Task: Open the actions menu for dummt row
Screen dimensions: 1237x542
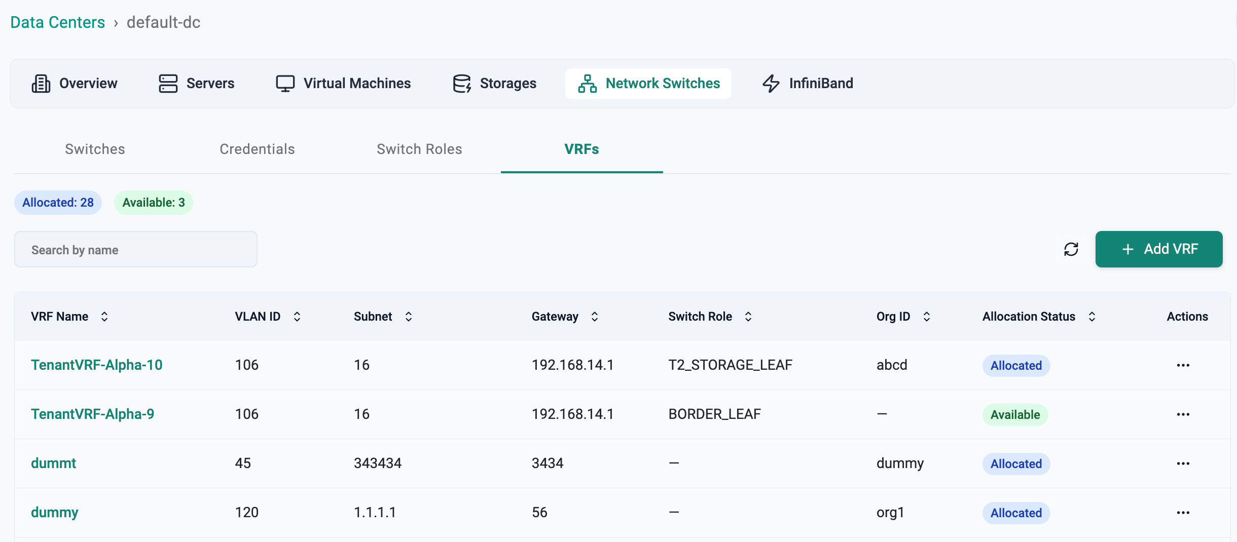Action: click(1183, 463)
